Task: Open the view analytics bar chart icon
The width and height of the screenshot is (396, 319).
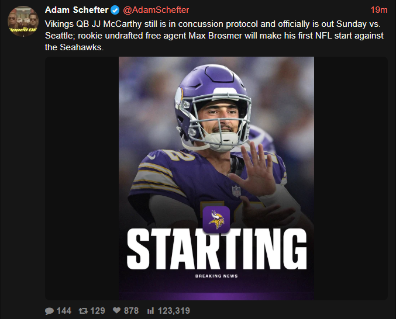Action: click(x=150, y=311)
